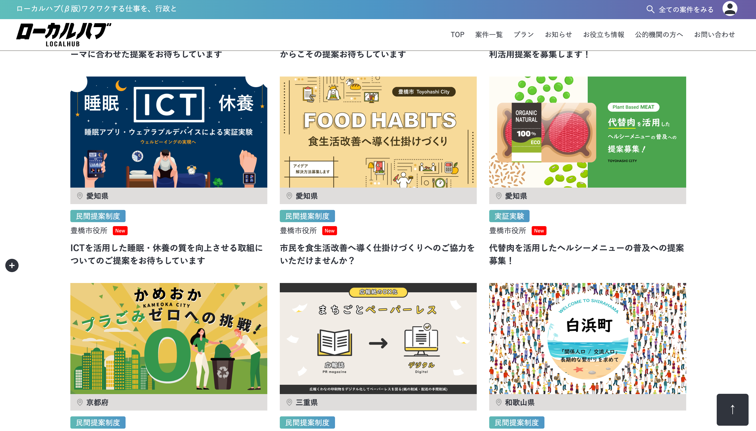Open FOOD HABITS project thumbnail
Viewport: 756px width, 431px height.
[378, 132]
